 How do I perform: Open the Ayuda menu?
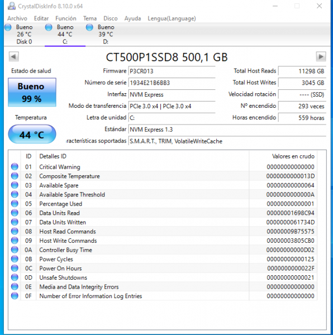tap(133, 18)
